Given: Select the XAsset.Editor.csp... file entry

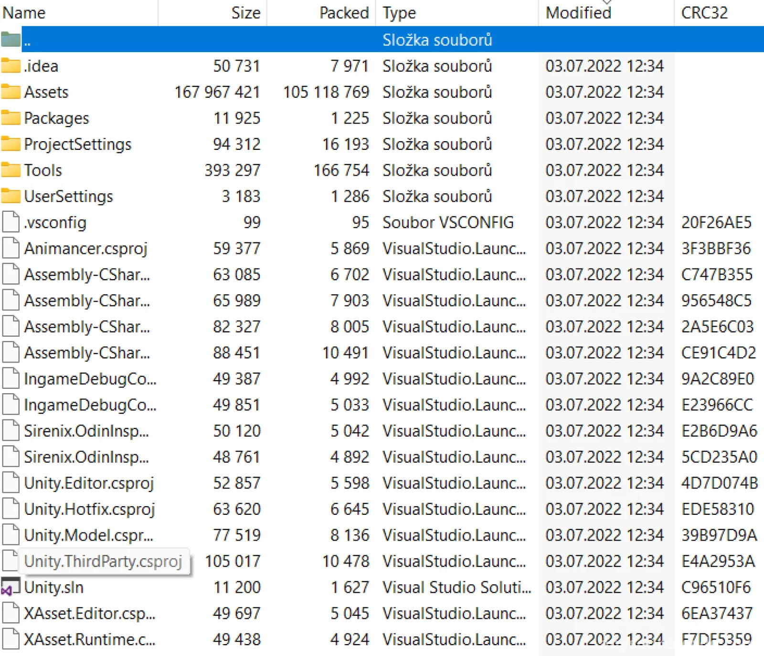Looking at the screenshot, I should point(89,614).
